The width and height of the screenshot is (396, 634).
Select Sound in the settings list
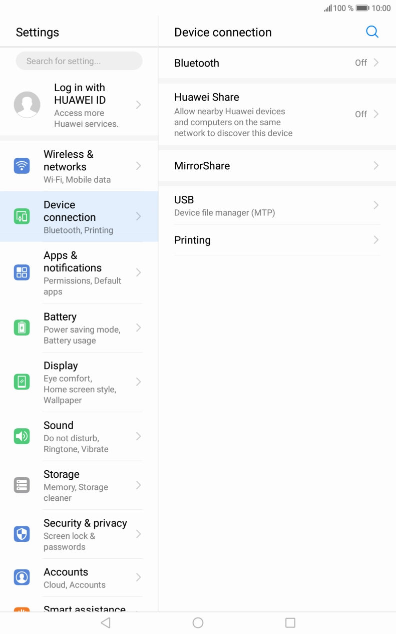(x=80, y=436)
